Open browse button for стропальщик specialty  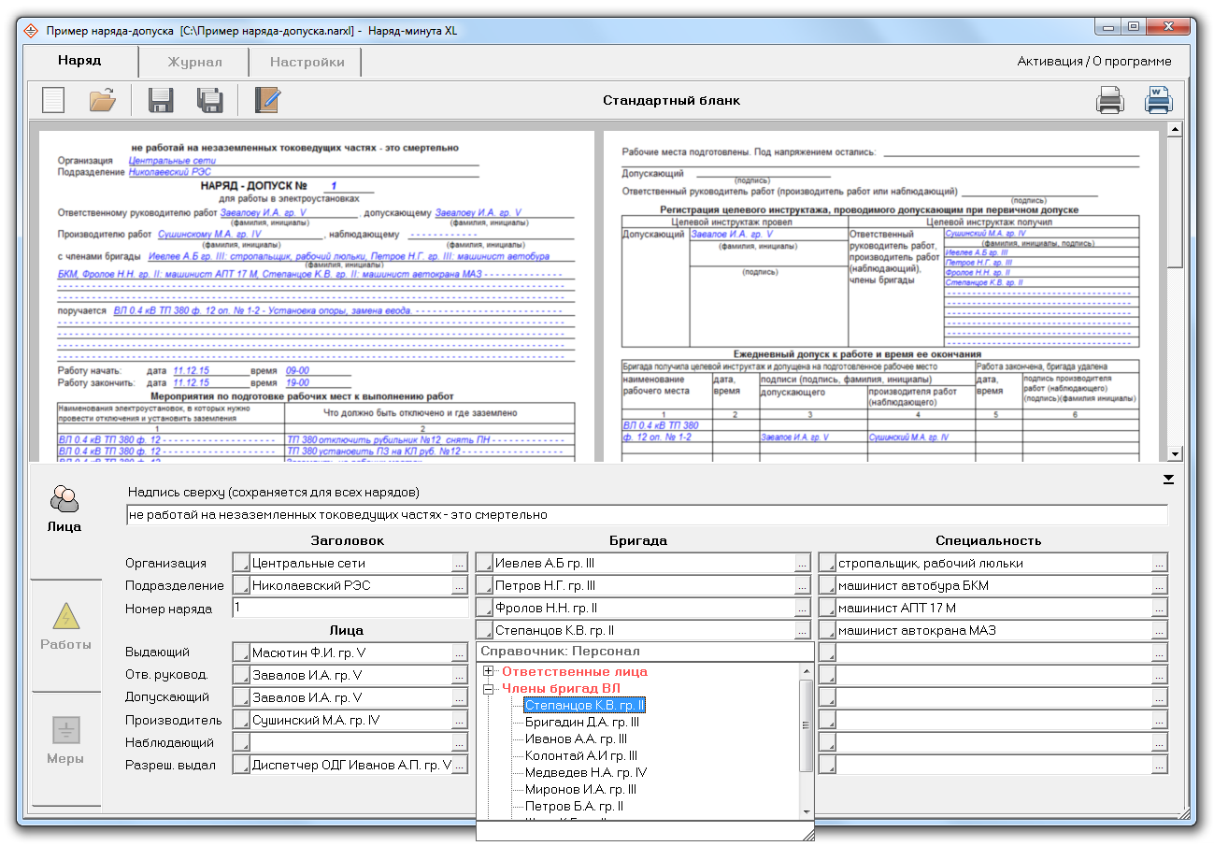[1160, 564]
